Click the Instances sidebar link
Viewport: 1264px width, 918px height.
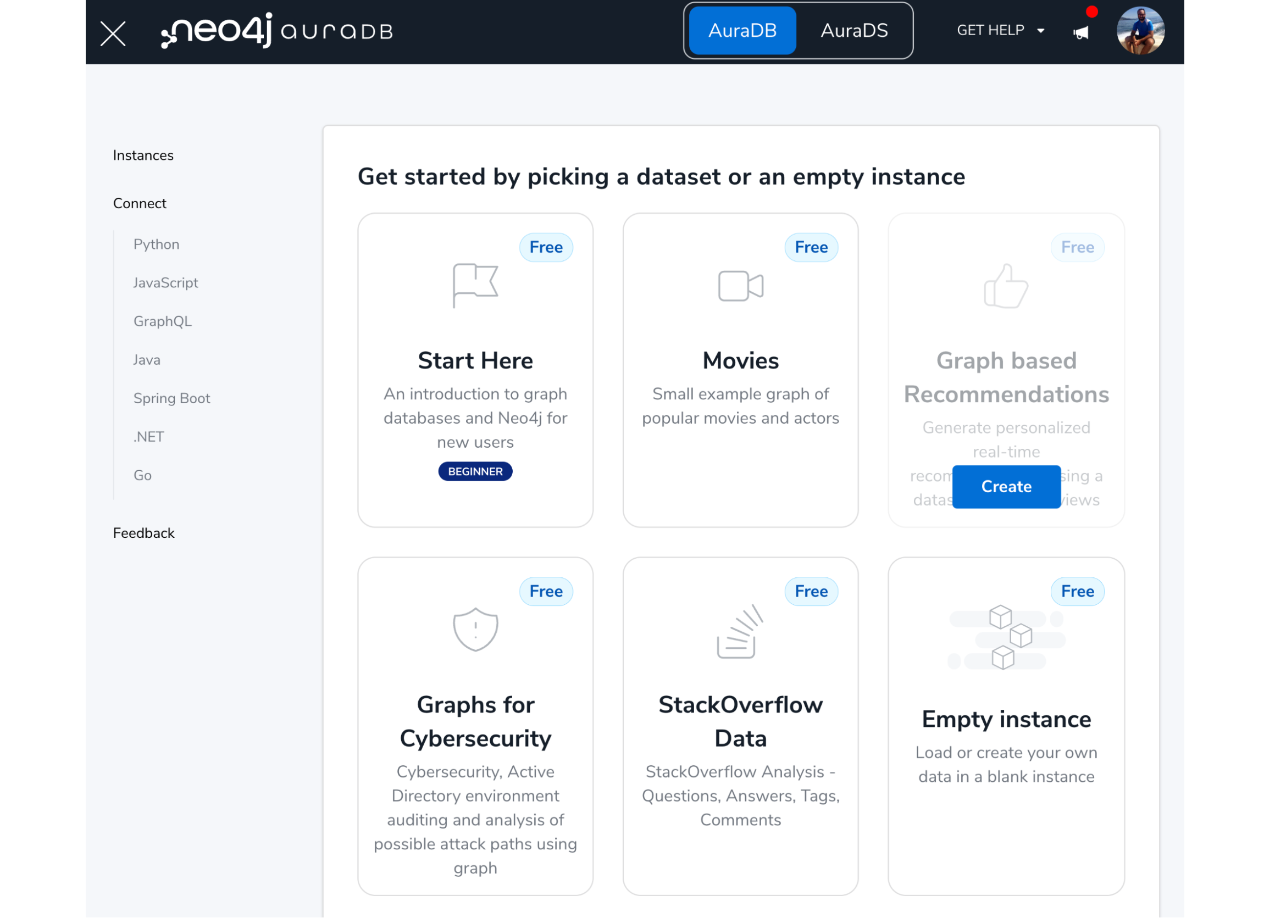[x=143, y=155]
